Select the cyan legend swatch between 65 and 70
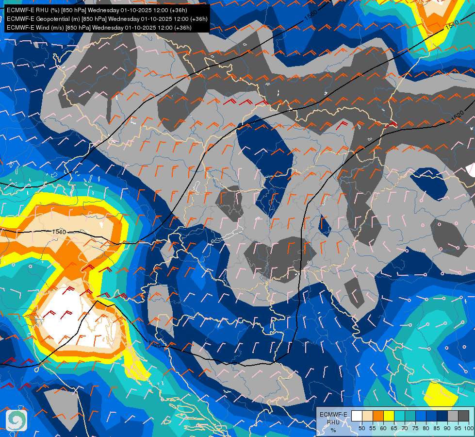Screen dimensions: 475x437 pyautogui.click(x=400, y=416)
